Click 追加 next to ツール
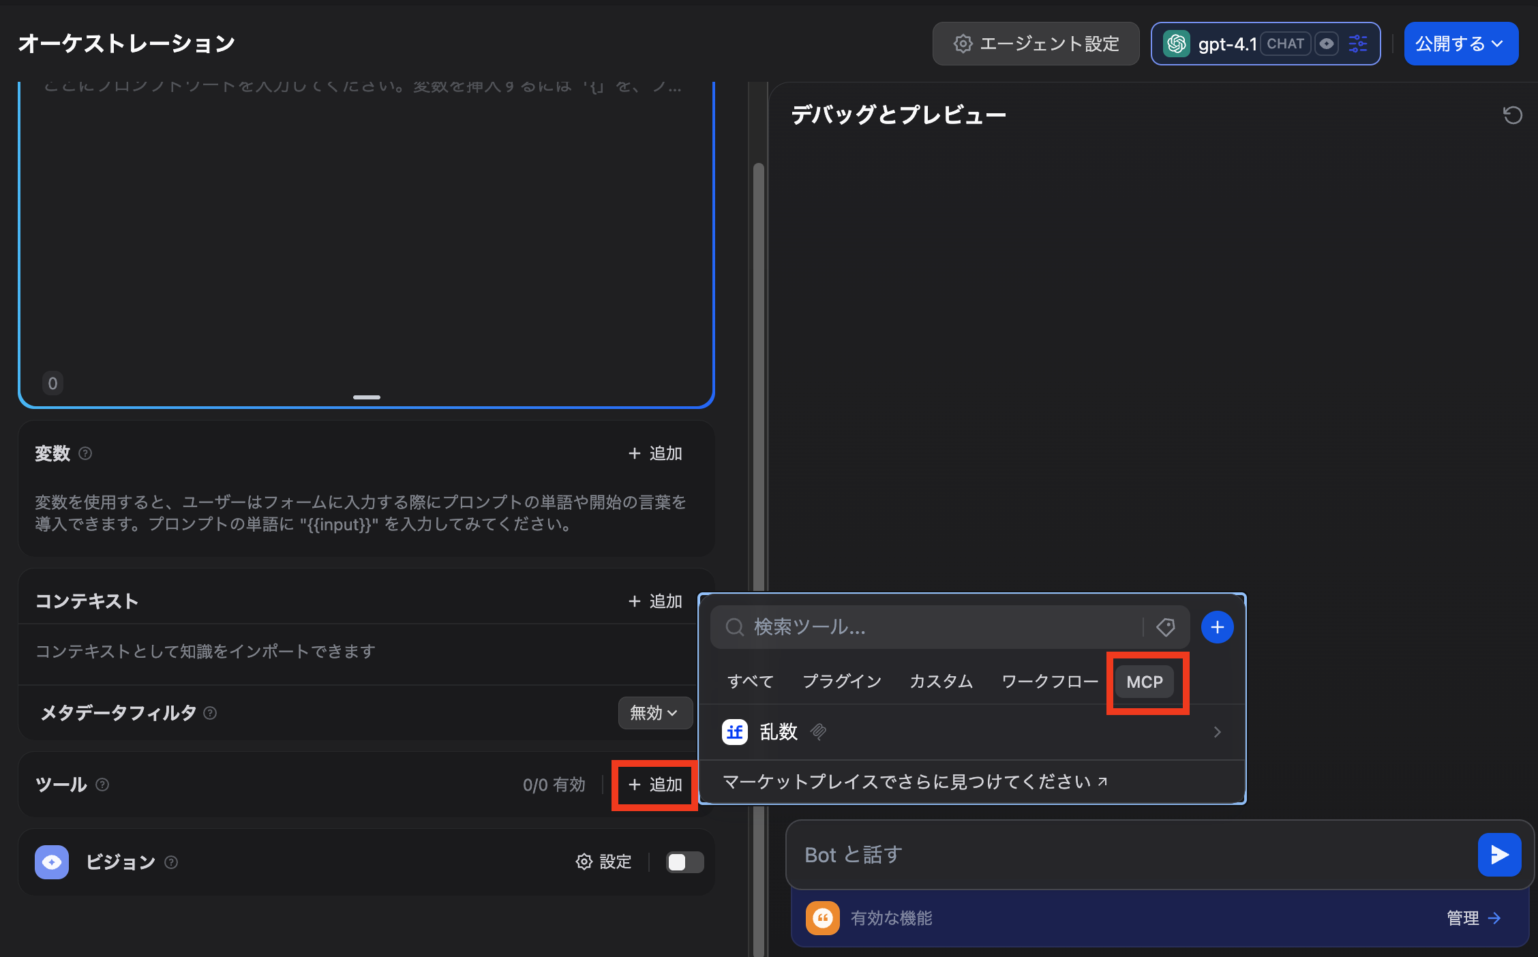Image resolution: width=1538 pixels, height=957 pixels. (x=654, y=785)
